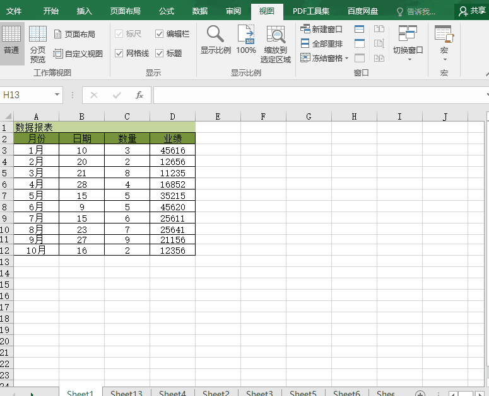Toggle the Ruler (标尺) checkbox

119,33
